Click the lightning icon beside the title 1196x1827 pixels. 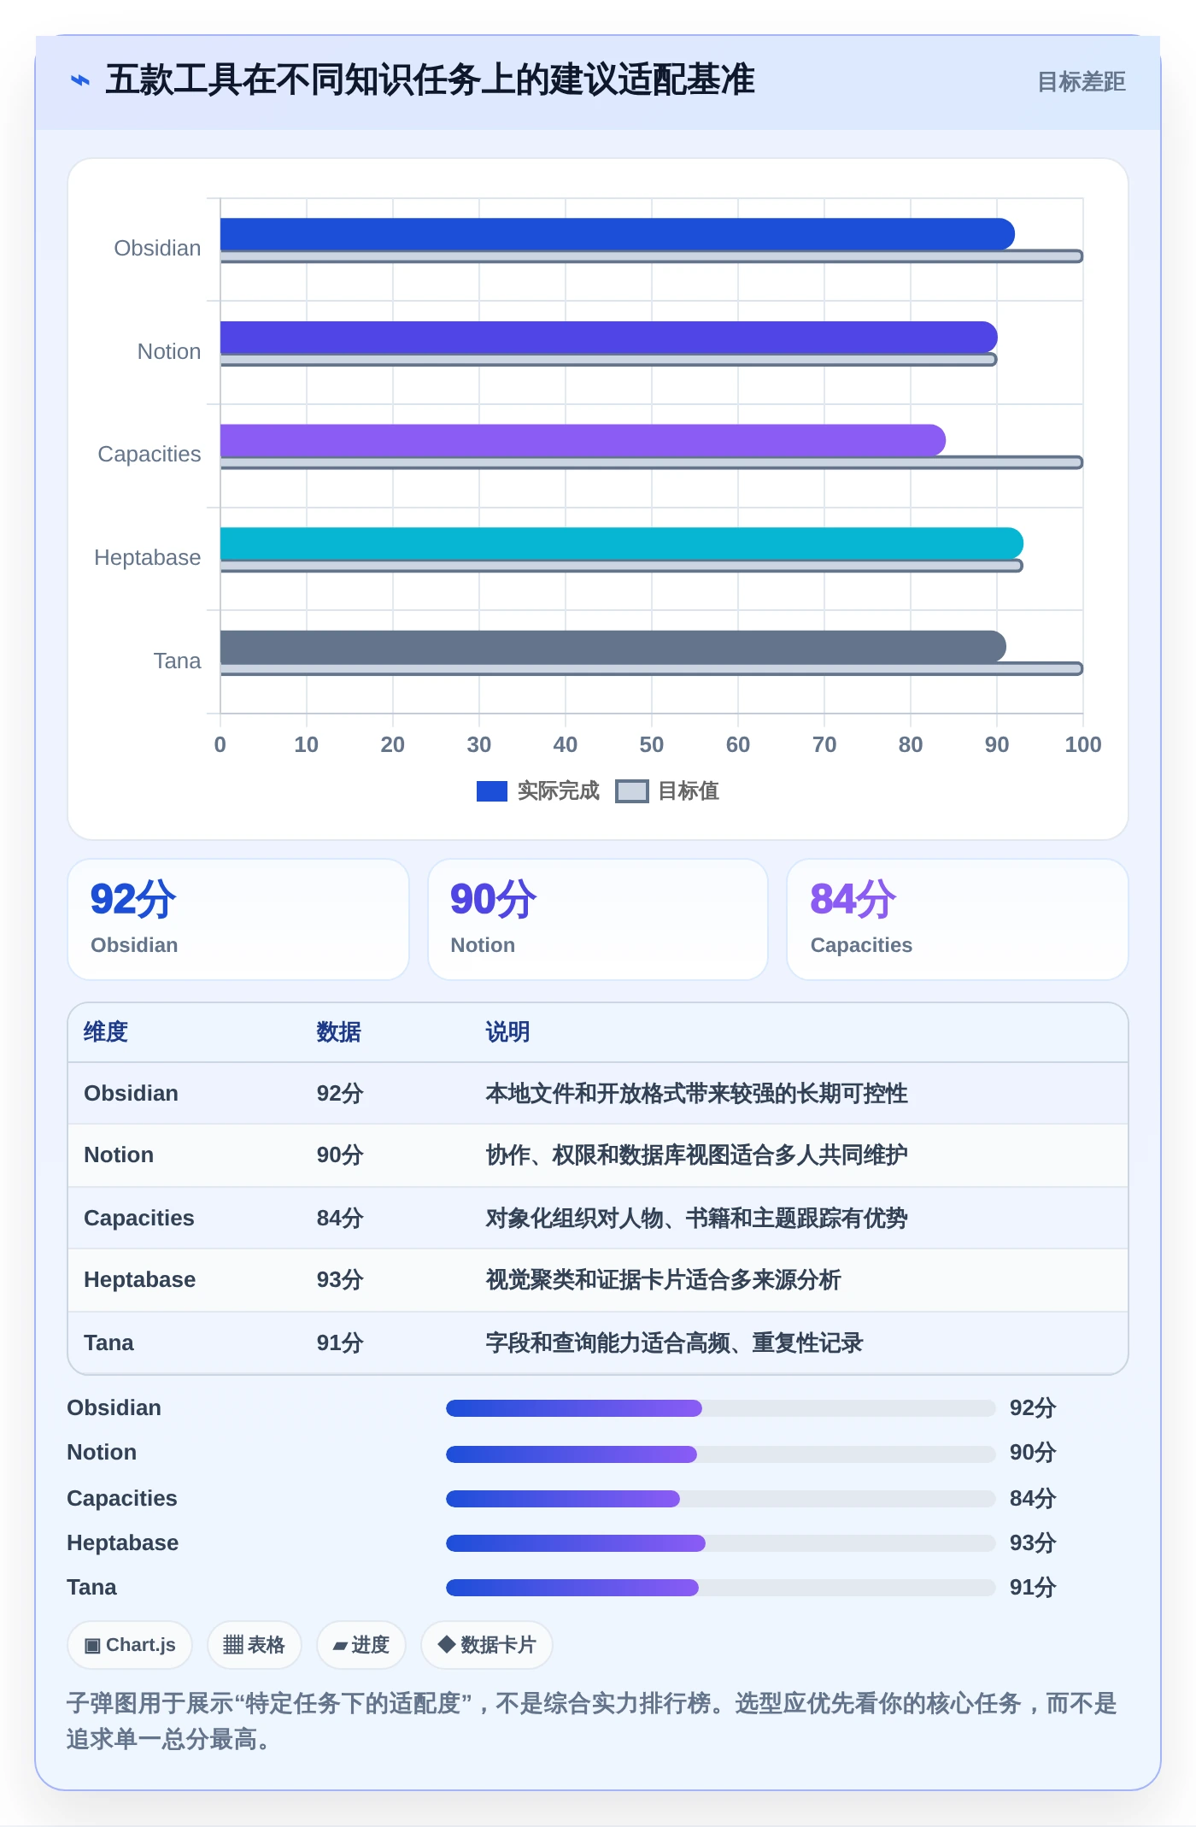click(x=80, y=80)
